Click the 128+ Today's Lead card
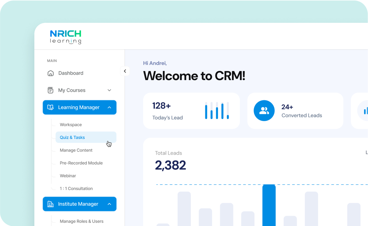Viewport: 368px width, 226px height. coord(191,111)
